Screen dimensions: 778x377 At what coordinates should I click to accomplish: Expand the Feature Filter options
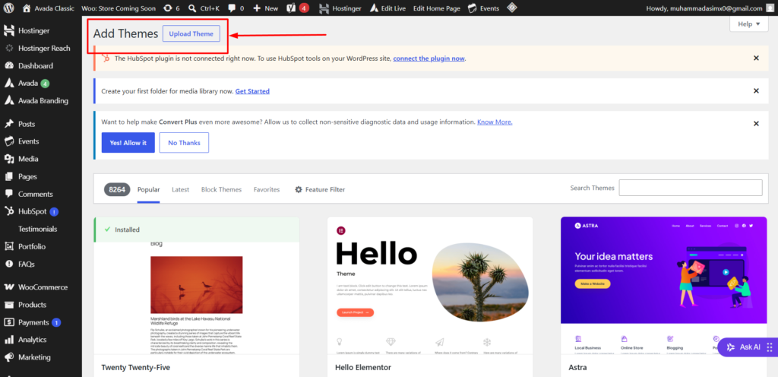(x=320, y=189)
